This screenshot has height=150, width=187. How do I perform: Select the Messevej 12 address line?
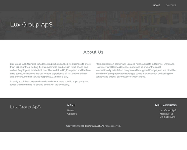(x=166, y=114)
